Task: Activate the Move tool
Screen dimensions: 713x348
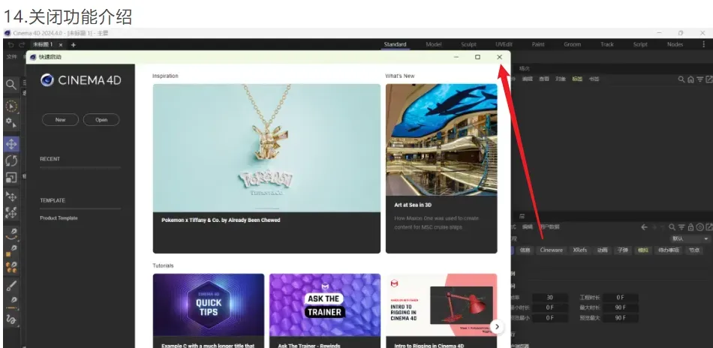Action: [x=11, y=145]
